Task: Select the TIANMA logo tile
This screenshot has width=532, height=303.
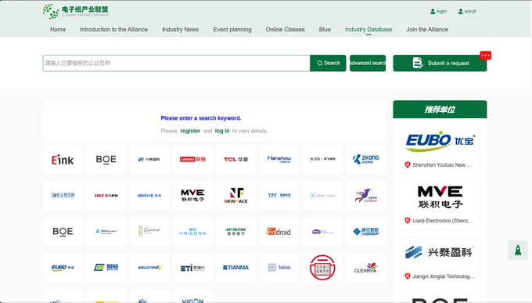Action: [x=235, y=267]
